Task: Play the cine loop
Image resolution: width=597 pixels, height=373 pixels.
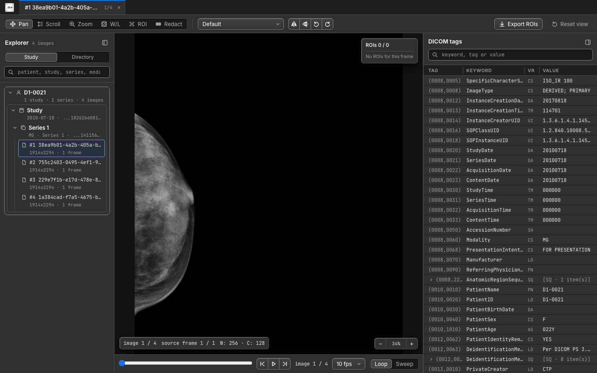Action: click(x=274, y=364)
